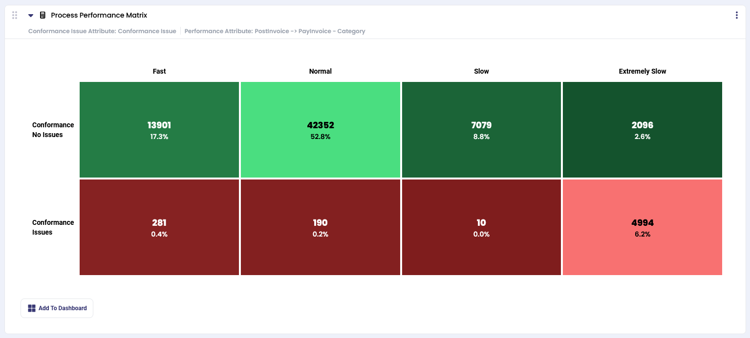Viewport: 750px width, 338px height.
Task: Click the Fast column header
Action: click(x=159, y=71)
